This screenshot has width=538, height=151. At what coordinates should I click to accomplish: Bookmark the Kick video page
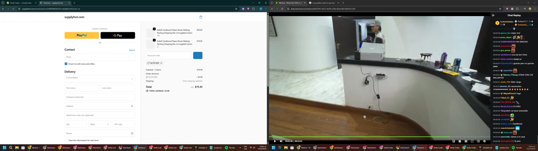point(500,9)
